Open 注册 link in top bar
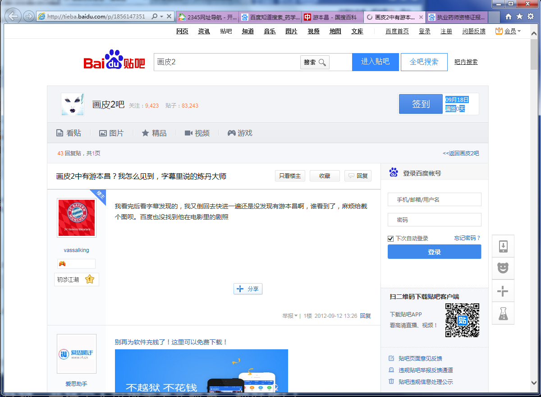 (446, 31)
